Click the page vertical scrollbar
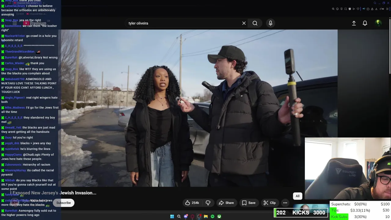 [390, 46]
